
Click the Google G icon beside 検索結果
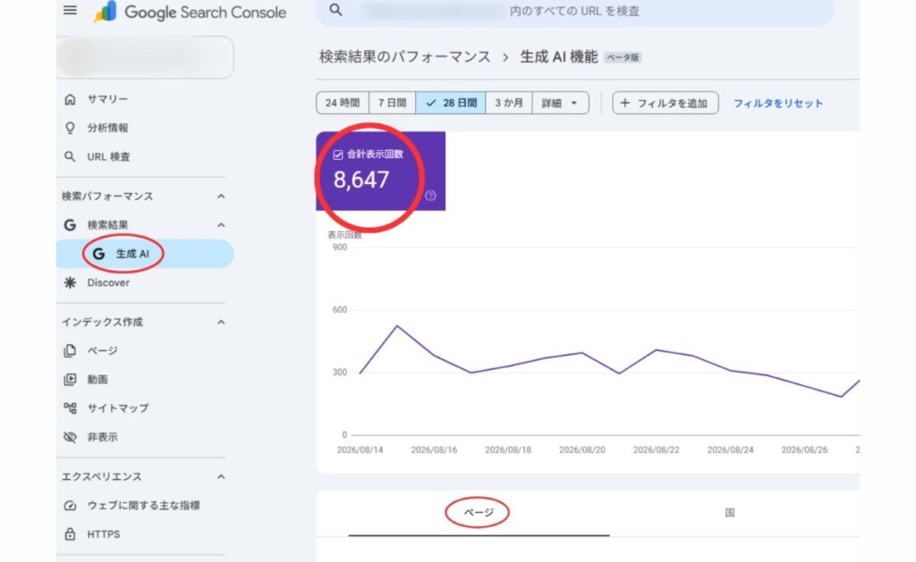click(x=70, y=224)
